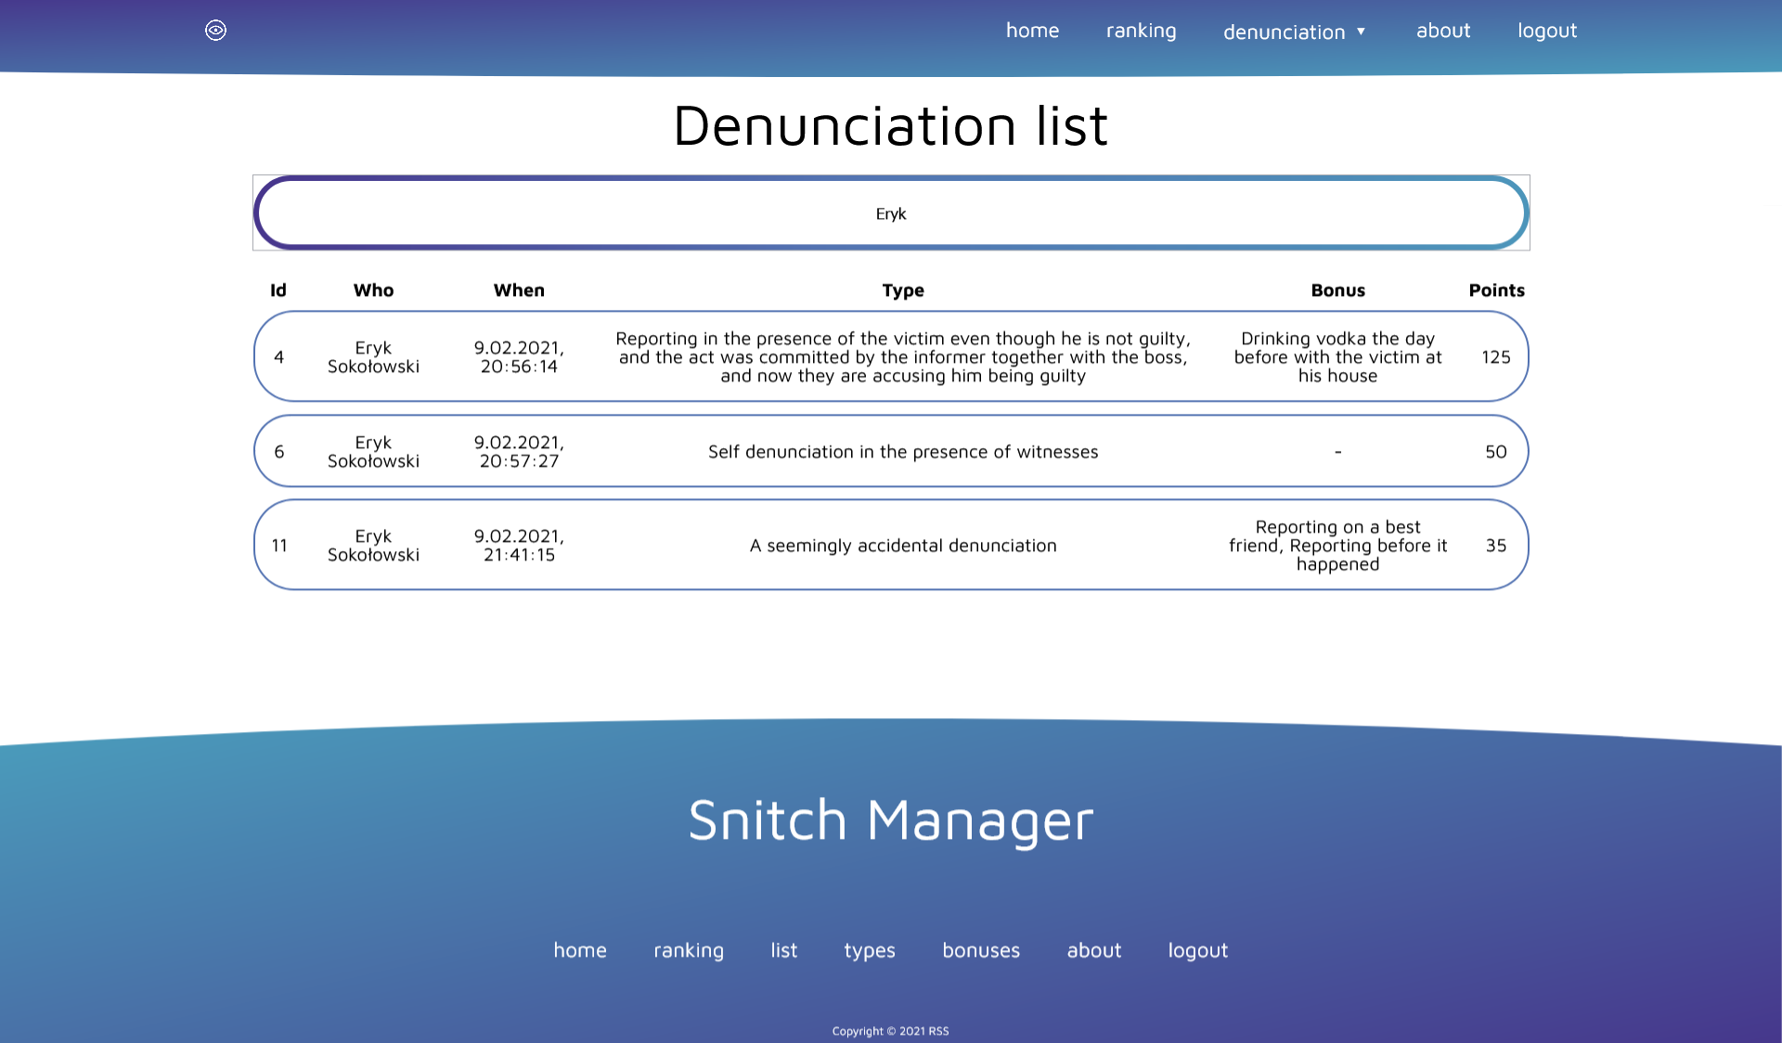
Task: Select the seemingly accidental denunciation row
Action: pos(891,546)
